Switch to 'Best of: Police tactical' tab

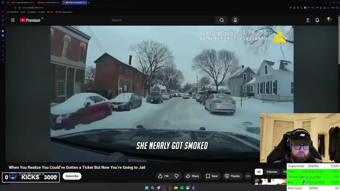coord(49,2)
